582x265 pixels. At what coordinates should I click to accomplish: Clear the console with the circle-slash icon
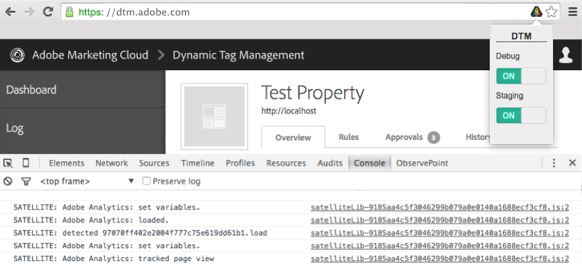[8, 181]
